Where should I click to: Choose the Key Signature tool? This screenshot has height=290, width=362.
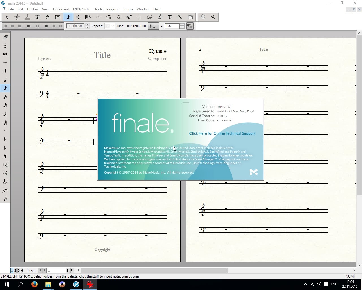tap(27, 17)
